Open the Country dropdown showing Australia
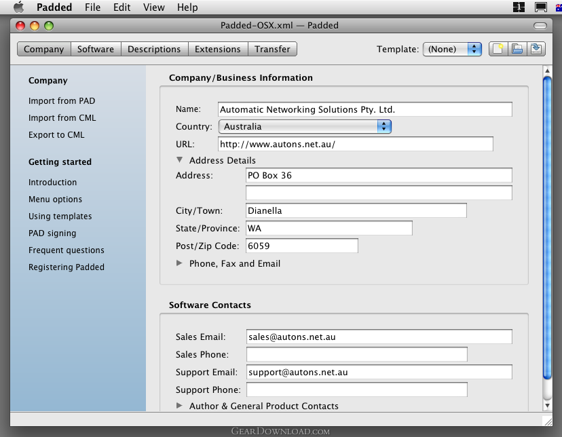Screen dimensions: 562x437 tap(305, 126)
